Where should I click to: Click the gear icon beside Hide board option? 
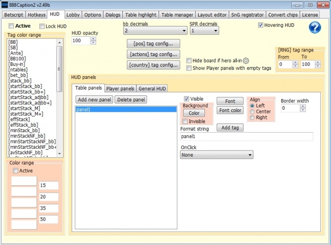pyautogui.click(x=246, y=60)
